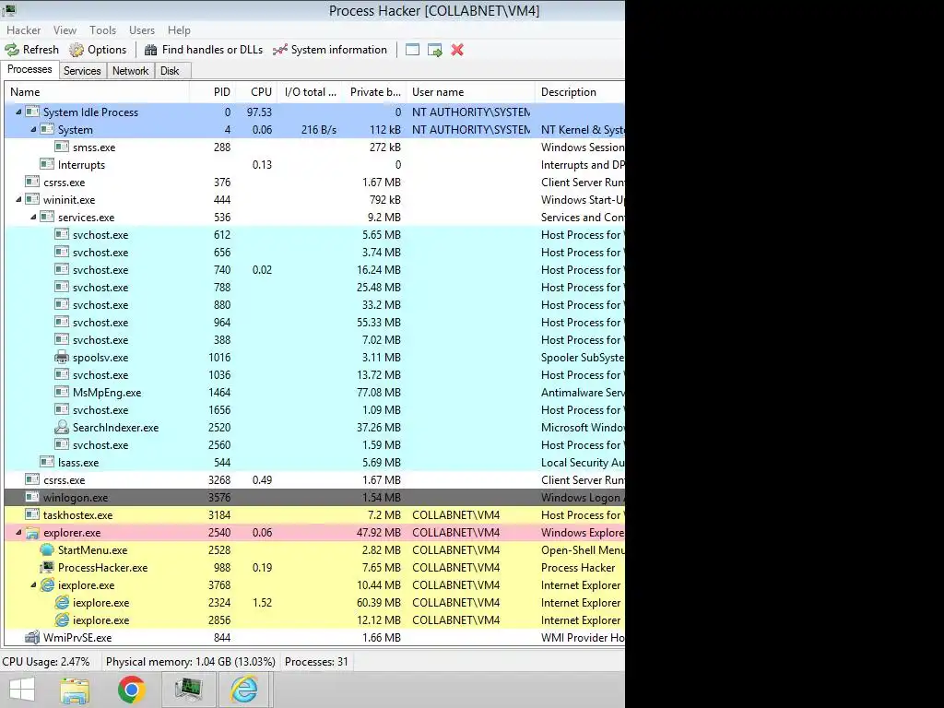Collapse the System Idle Process tree node

point(18,112)
